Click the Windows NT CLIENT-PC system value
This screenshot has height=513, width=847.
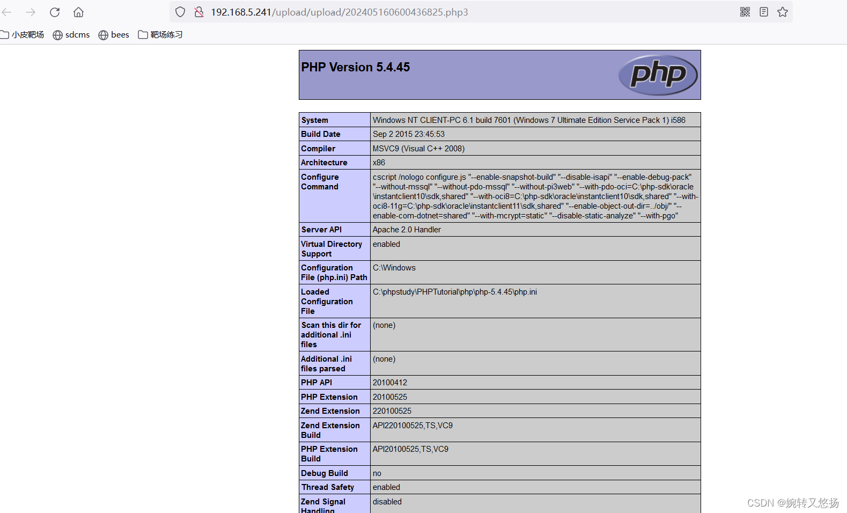pyautogui.click(x=529, y=120)
